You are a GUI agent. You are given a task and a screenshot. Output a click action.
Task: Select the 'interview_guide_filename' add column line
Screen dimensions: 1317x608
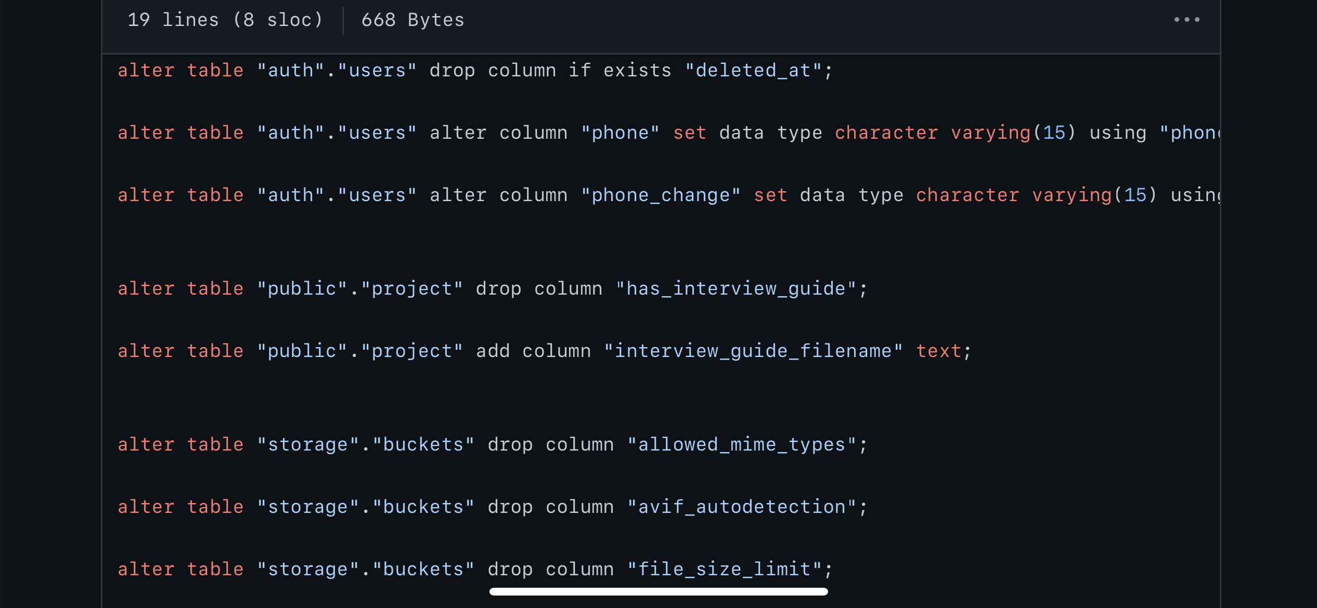[x=544, y=351]
